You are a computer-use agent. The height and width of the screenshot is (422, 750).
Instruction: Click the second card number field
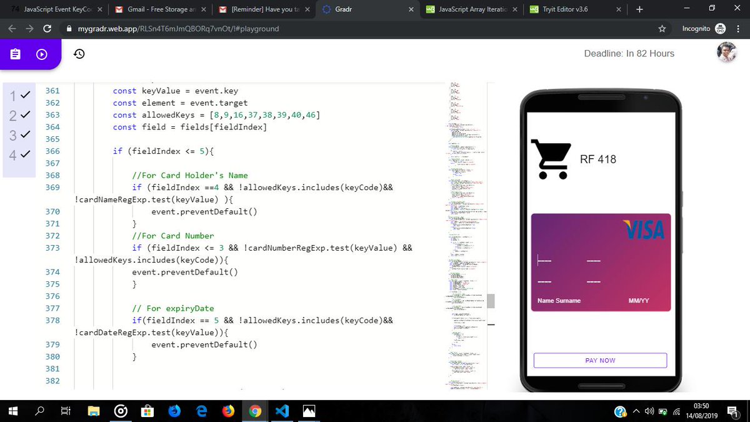(594, 261)
